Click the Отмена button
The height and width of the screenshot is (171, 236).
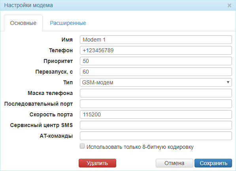pos(174,163)
